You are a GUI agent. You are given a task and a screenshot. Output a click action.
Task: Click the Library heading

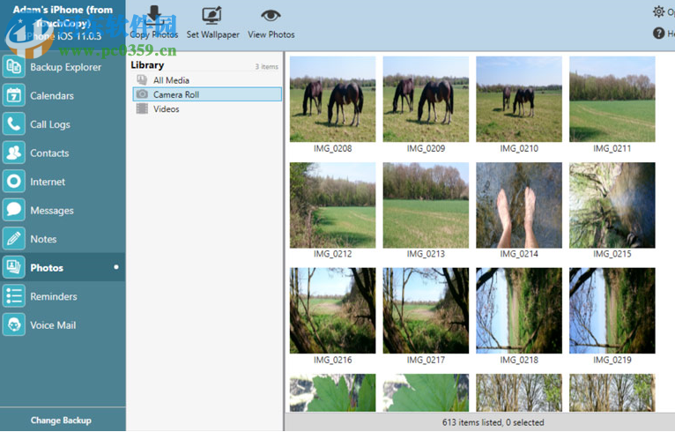(147, 65)
